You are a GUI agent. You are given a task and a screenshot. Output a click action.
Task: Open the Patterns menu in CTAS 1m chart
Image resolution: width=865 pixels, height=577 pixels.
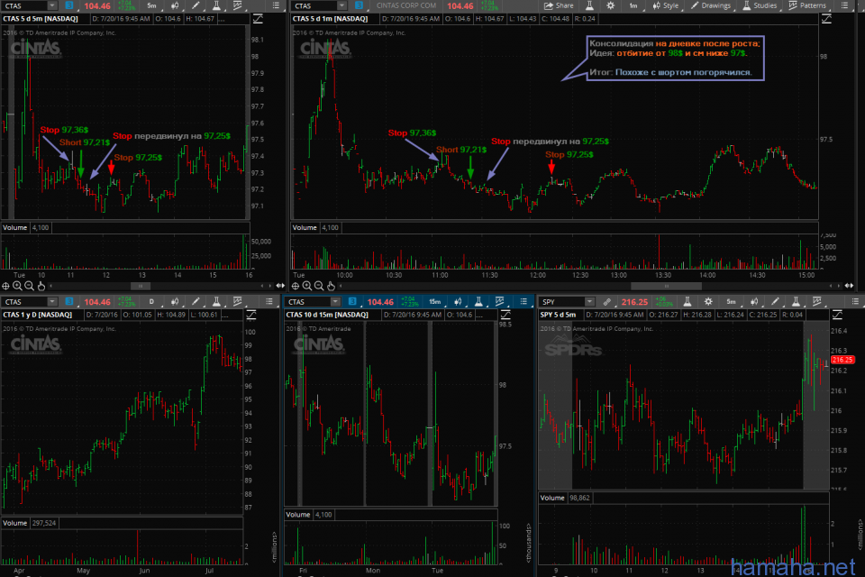coord(807,6)
